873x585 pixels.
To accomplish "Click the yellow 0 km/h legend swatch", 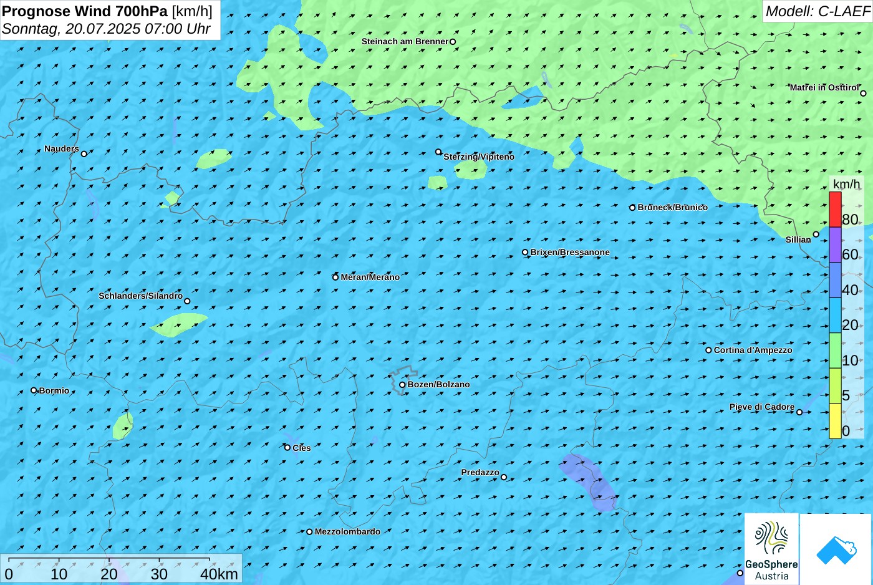I will coord(835,421).
